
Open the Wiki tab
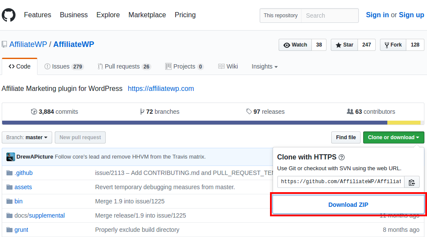[228, 66]
